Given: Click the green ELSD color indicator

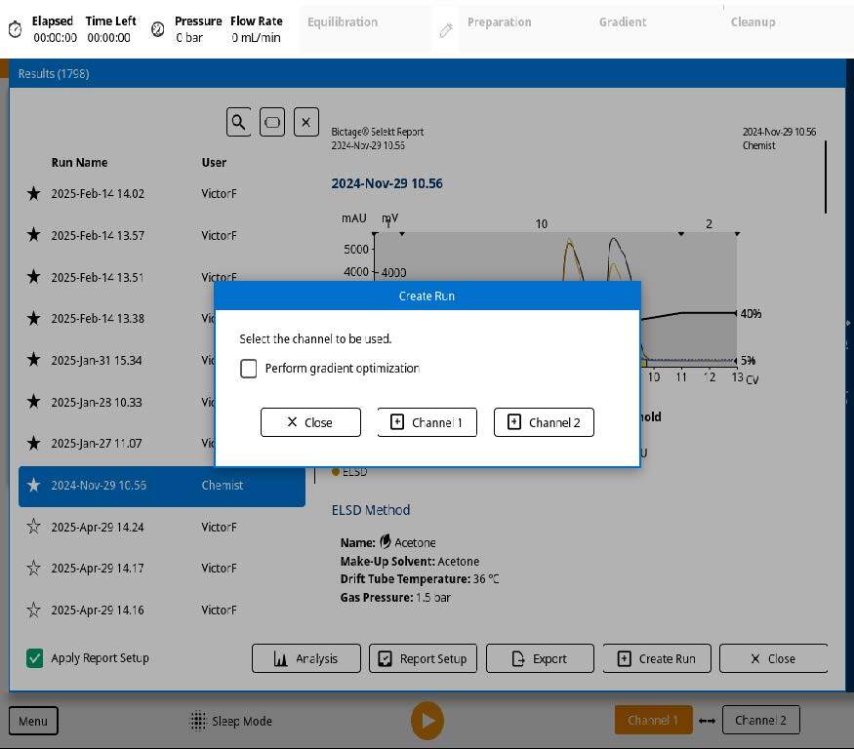Looking at the screenshot, I should pos(337,471).
